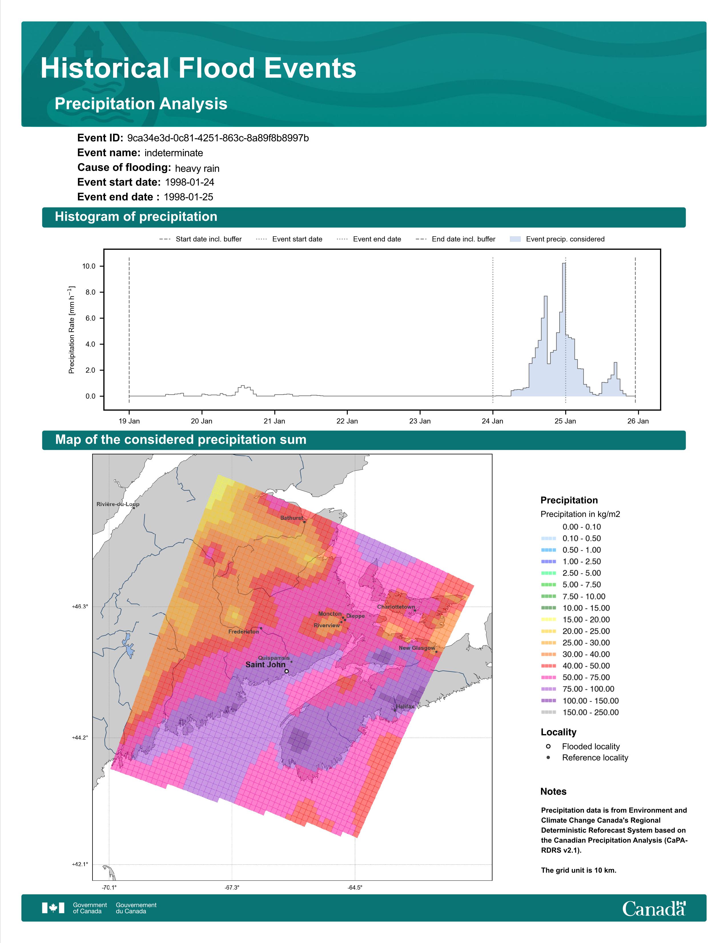728x943 pixels.
Task: Click the event start date 1998-01-24
Action: click(189, 182)
